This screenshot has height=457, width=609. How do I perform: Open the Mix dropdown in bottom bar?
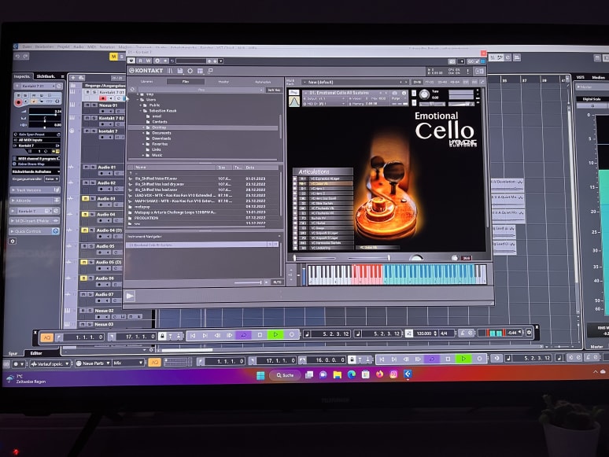[128, 363]
